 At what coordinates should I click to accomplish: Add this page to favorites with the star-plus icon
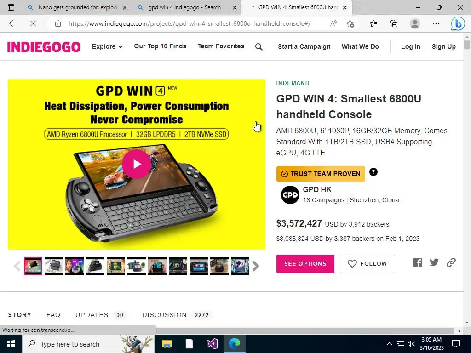tap(350, 23)
